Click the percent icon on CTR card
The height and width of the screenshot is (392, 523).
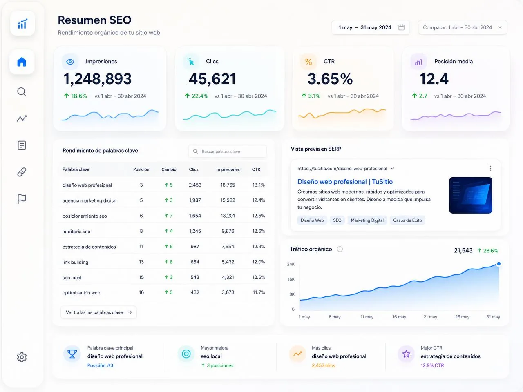[308, 62]
